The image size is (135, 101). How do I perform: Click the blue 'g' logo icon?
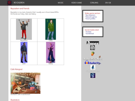pyautogui.click(x=93, y=75)
